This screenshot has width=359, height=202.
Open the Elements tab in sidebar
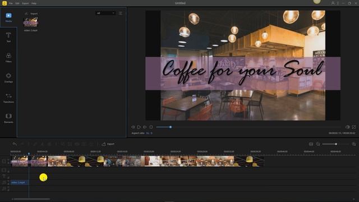click(x=8, y=118)
